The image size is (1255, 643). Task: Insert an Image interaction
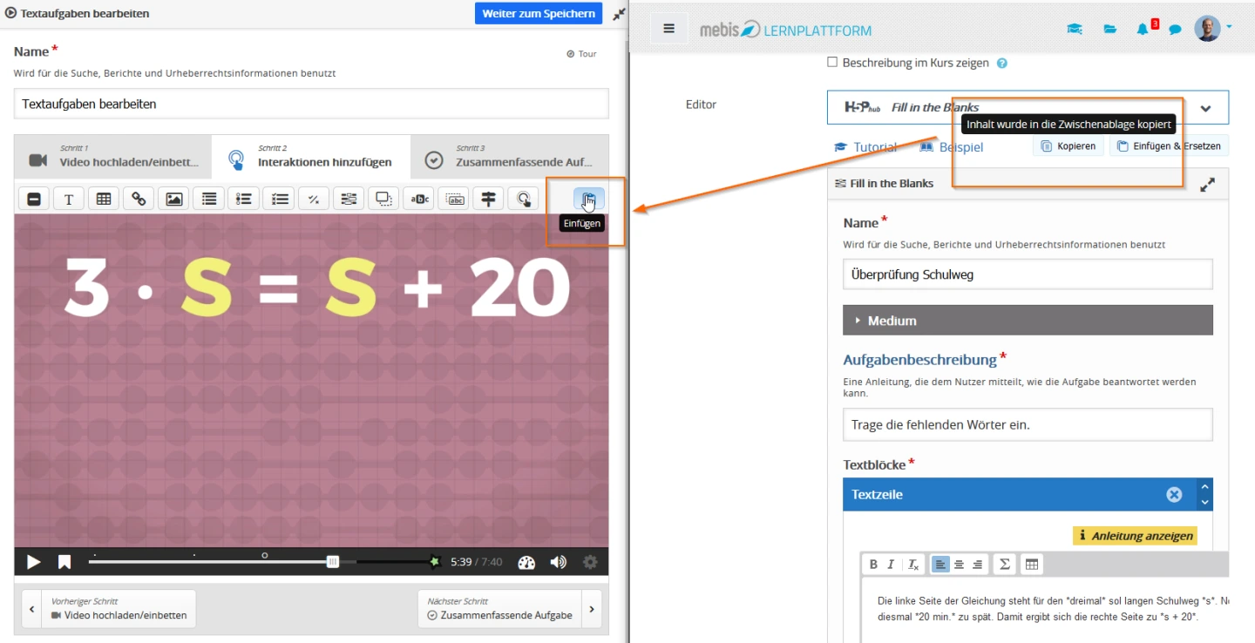[173, 199]
